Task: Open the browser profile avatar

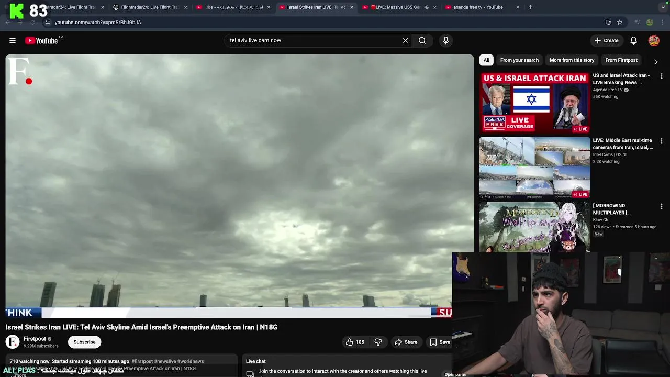Action: [650, 23]
